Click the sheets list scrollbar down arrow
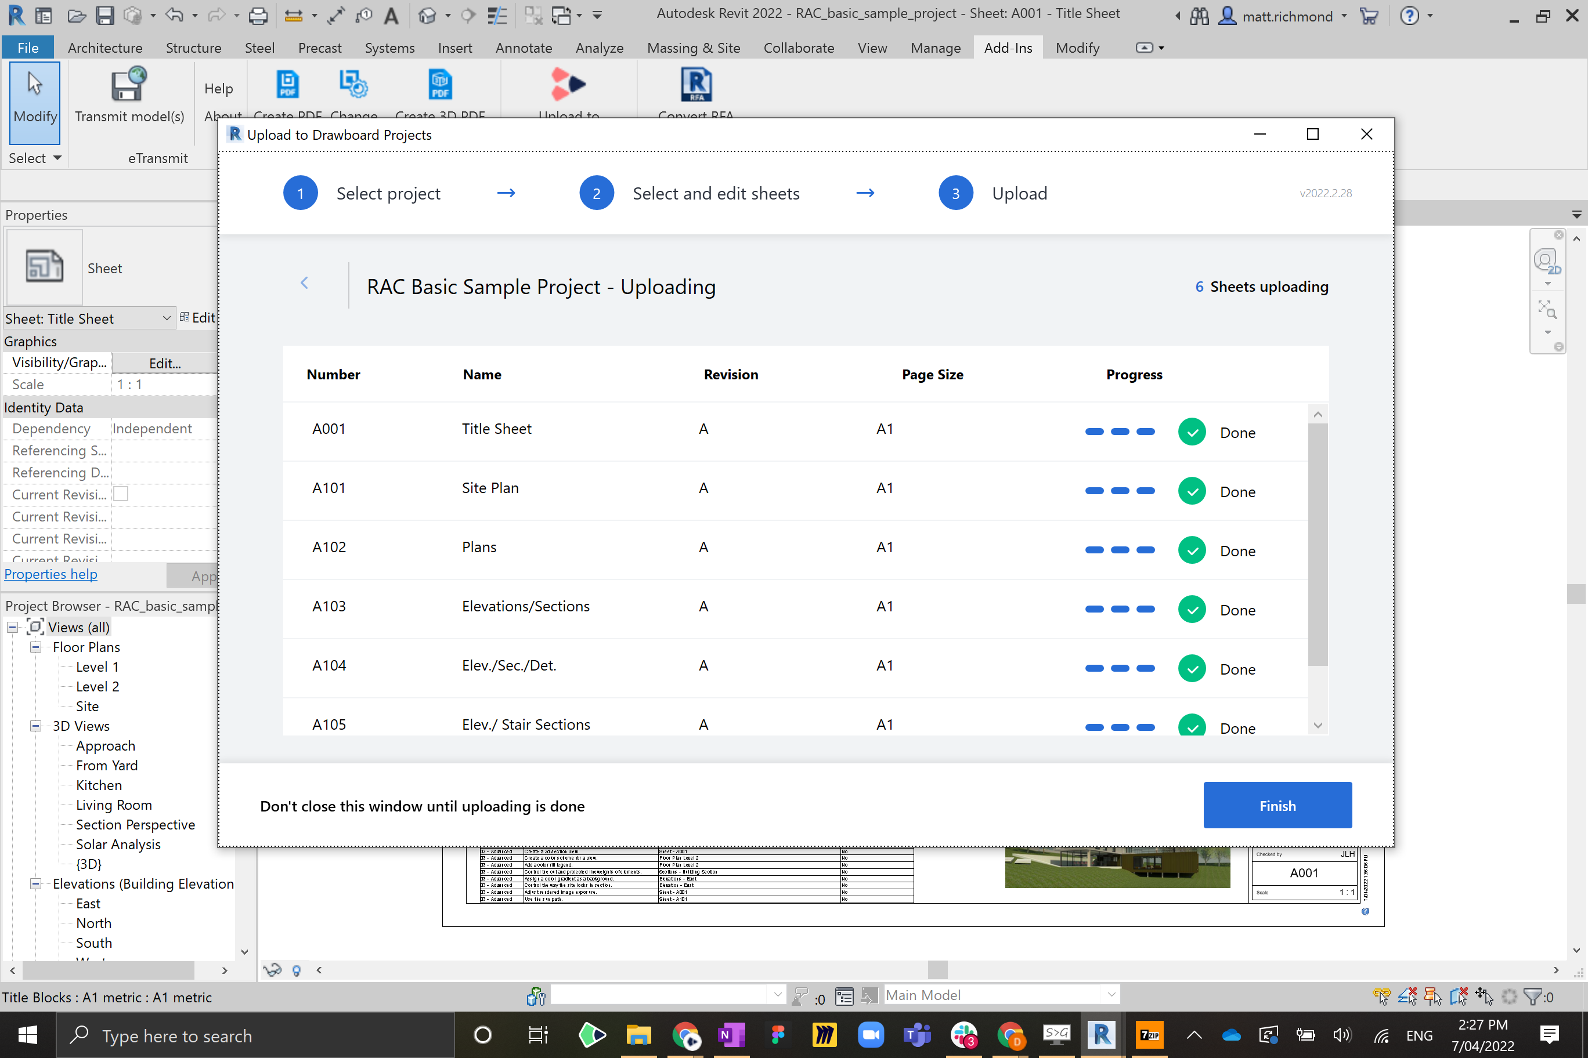Screen dimensions: 1588x1058 (x=1318, y=726)
